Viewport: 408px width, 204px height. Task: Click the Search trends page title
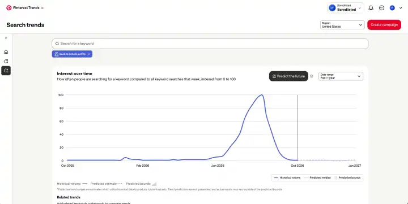25,25
